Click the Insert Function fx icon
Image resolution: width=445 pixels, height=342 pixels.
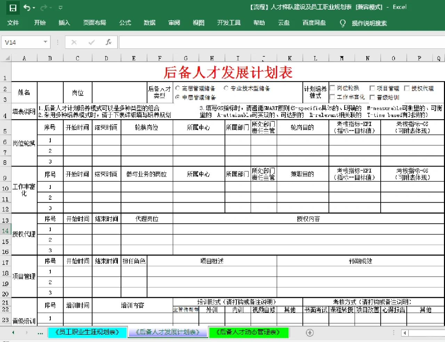pos(108,42)
